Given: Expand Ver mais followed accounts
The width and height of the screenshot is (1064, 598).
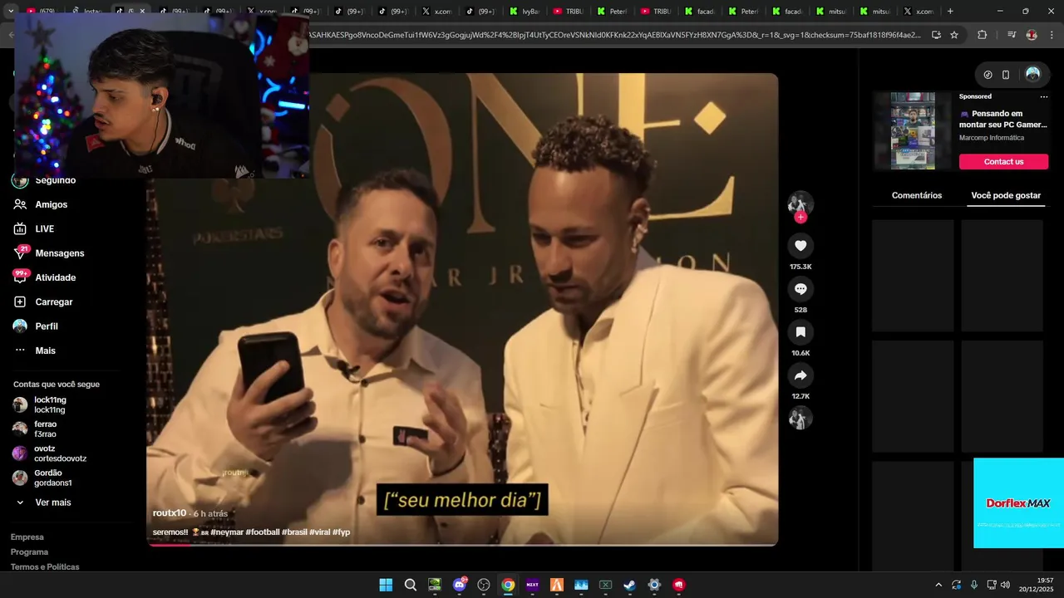Looking at the screenshot, I should pos(53,502).
